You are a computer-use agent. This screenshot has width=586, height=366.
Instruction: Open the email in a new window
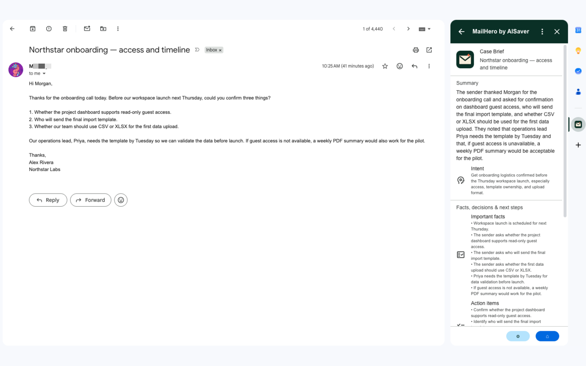[429, 50]
